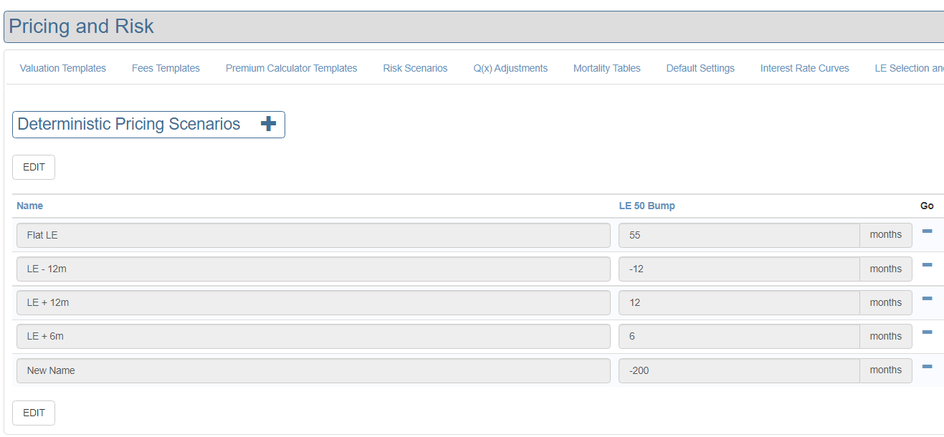Open the Valuation Templates tab
Image resolution: width=944 pixels, height=437 pixels.
(x=63, y=68)
